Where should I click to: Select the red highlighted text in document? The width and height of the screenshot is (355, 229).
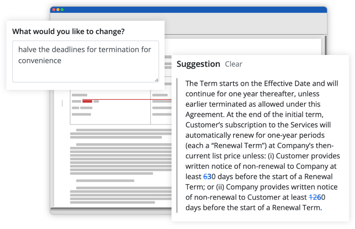tap(87, 101)
